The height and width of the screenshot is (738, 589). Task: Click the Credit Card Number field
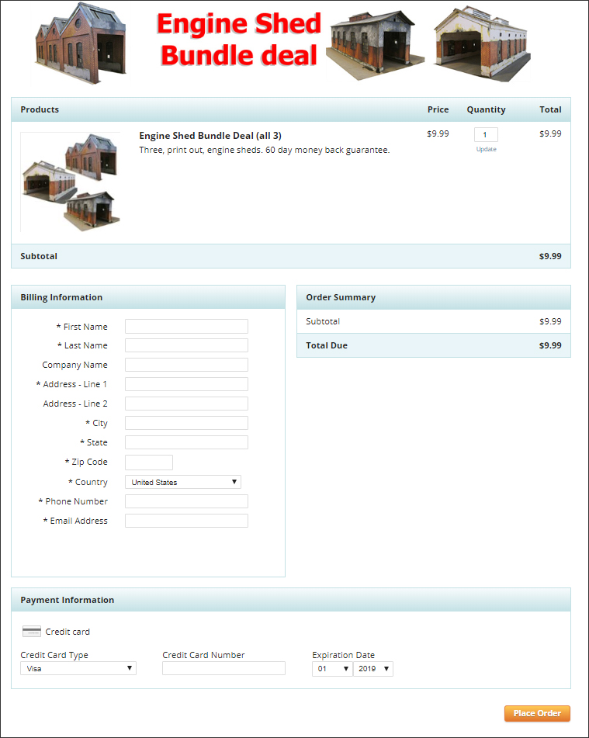[223, 668]
